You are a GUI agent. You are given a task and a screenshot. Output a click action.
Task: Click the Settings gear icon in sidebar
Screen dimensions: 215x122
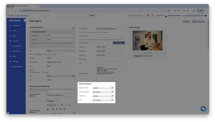point(10,62)
